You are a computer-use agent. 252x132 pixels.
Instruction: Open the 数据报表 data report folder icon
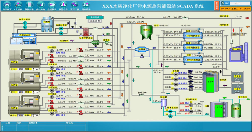[52, 4]
